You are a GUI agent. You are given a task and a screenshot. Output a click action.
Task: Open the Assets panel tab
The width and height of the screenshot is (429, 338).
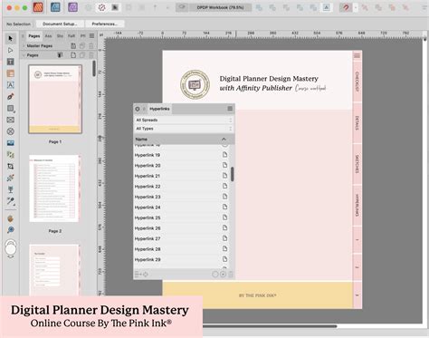48,36
